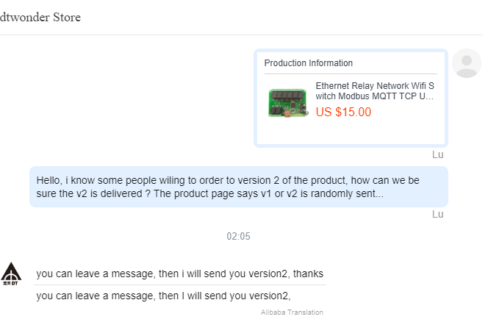Click the divider under Production Information
This screenshot has width=488, height=325.
(x=351, y=74)
